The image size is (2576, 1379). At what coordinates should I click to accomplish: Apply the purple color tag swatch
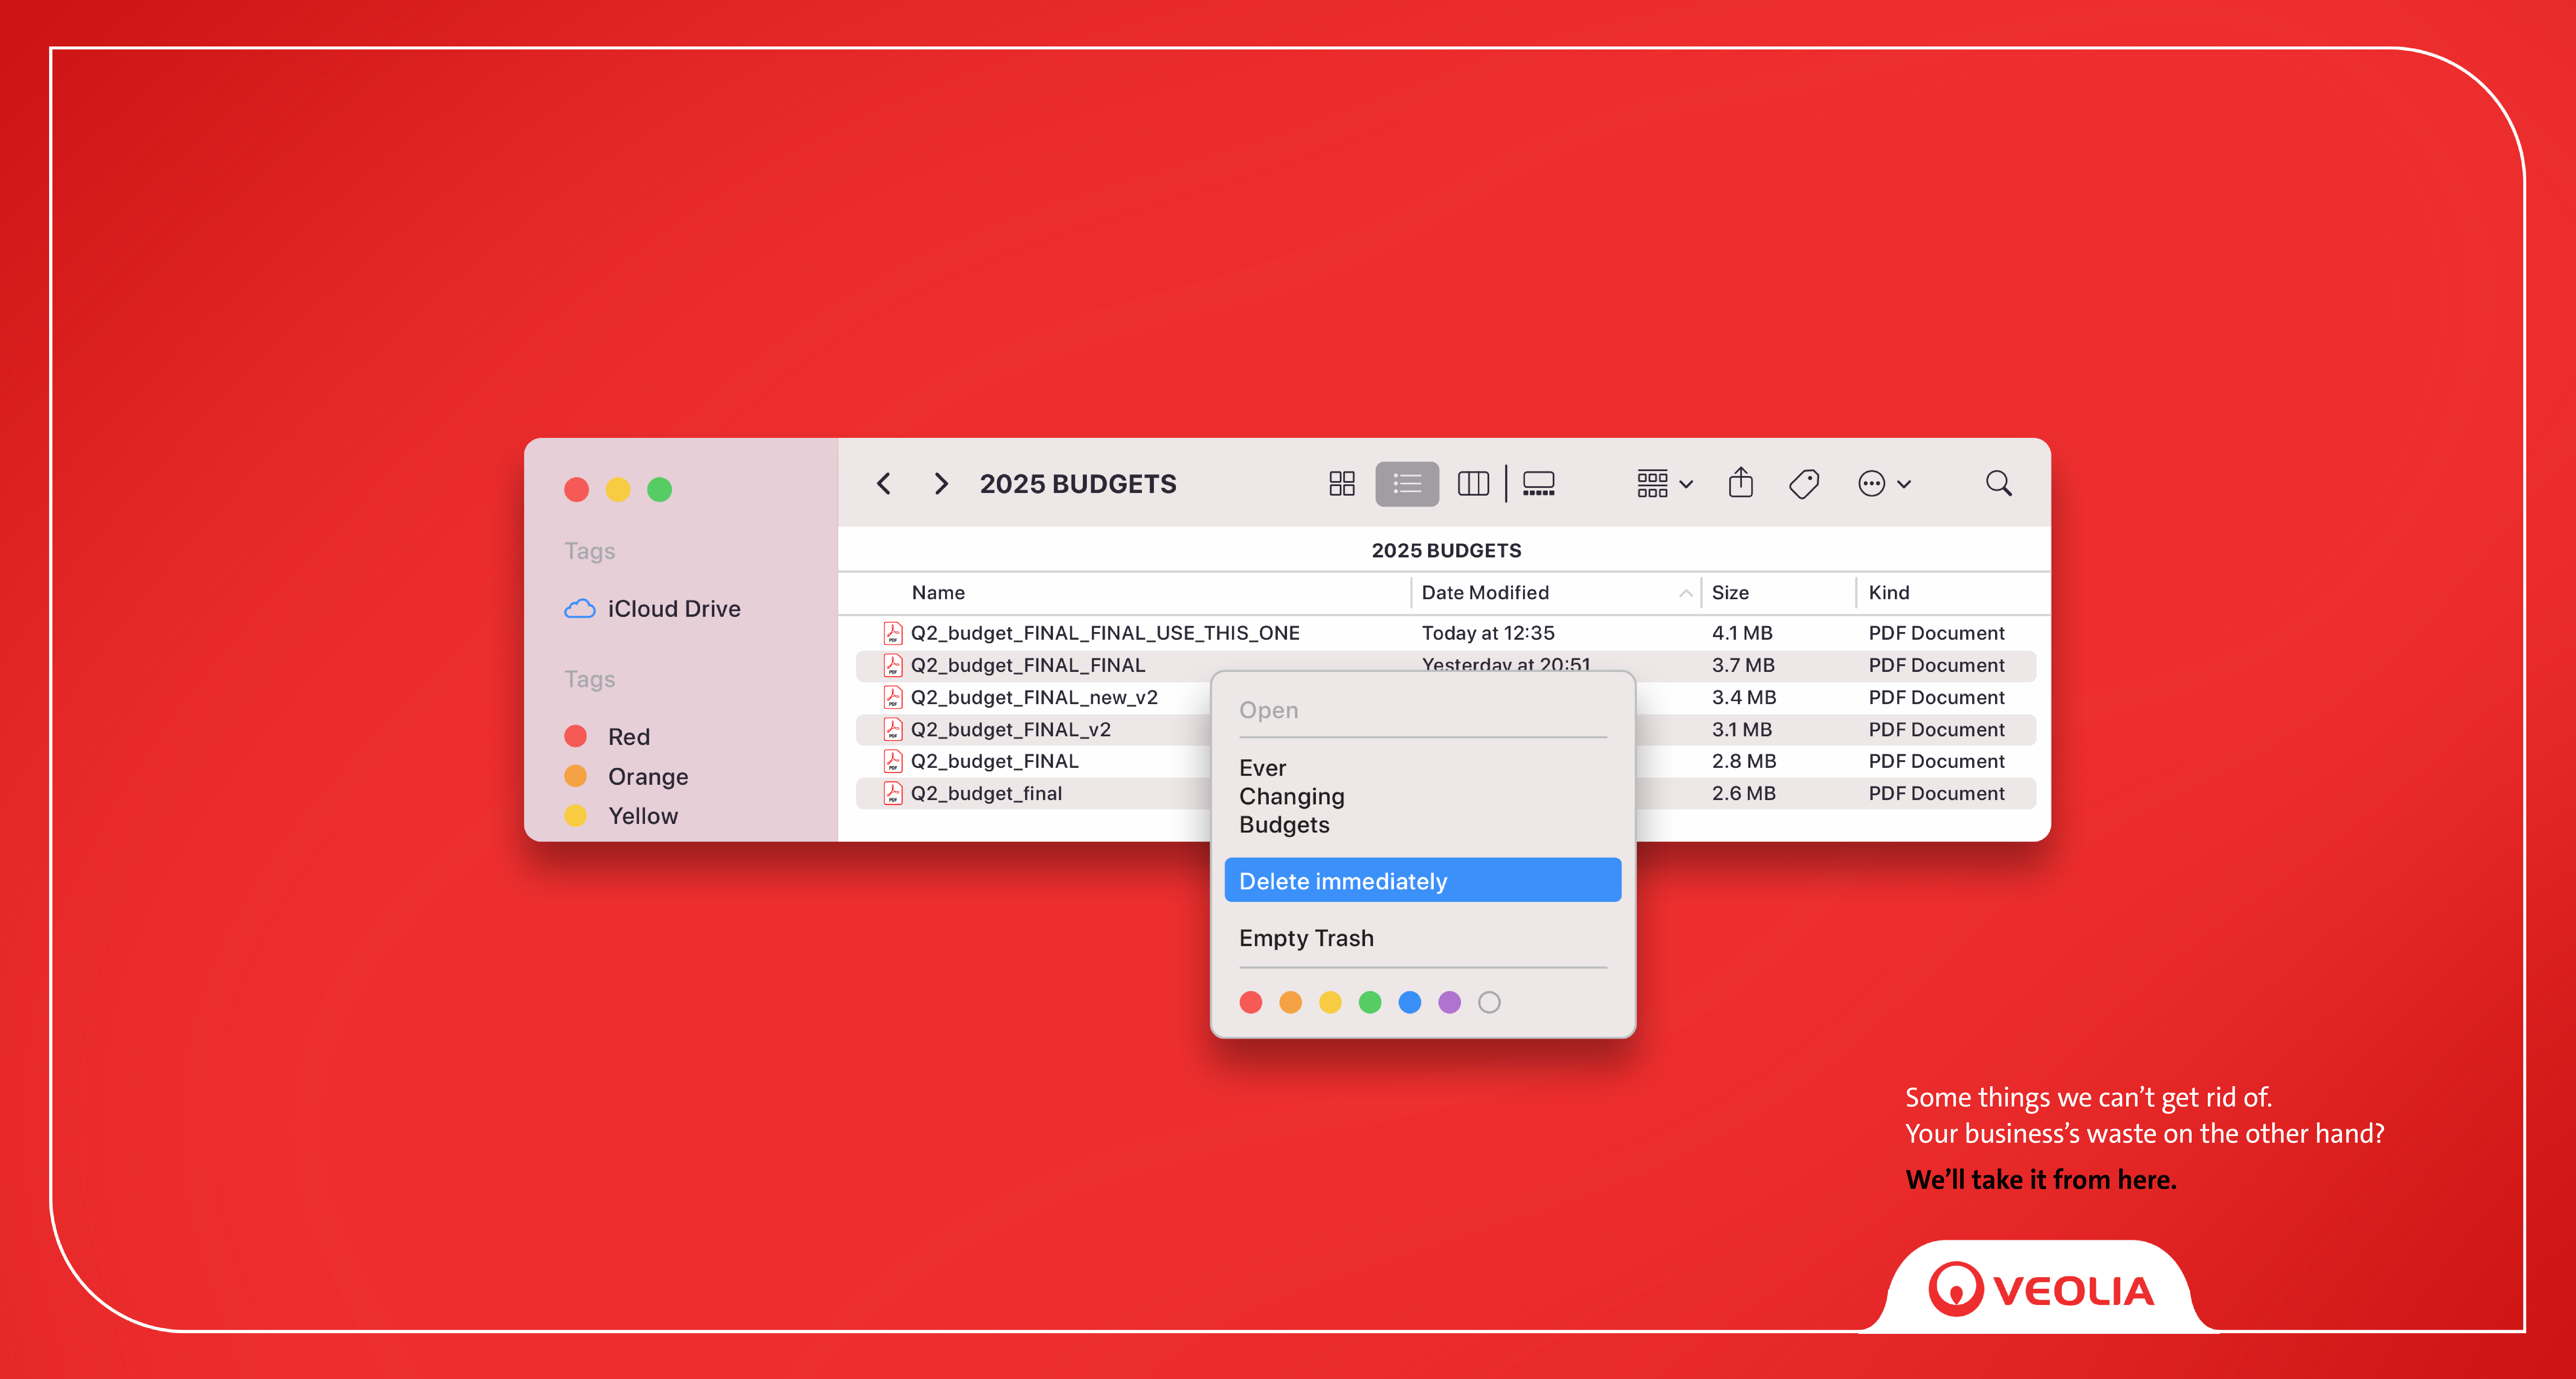(x=1449, y=1002)
